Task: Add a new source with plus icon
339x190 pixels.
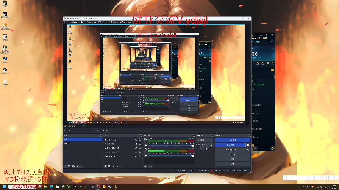Action: tap(105, 166)
